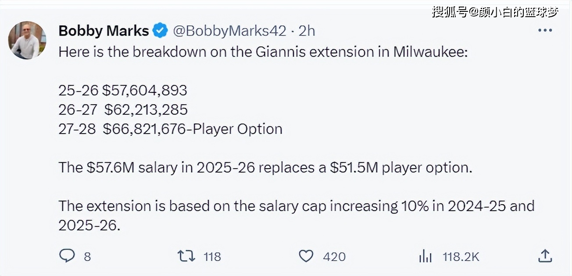Click the 搜狐号@颜小白的蓝球梦 watermark text

click(x=495, y=12)
